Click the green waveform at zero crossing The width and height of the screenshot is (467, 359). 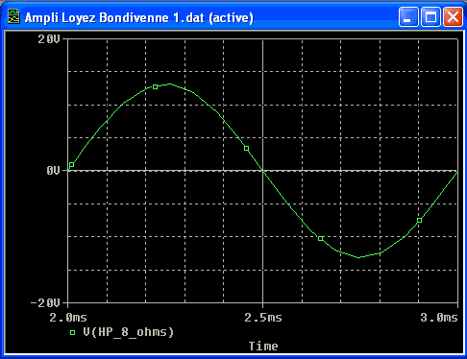click(263, 171)
